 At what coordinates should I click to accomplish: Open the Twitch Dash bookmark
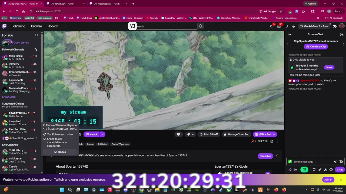tap(84, 18)
